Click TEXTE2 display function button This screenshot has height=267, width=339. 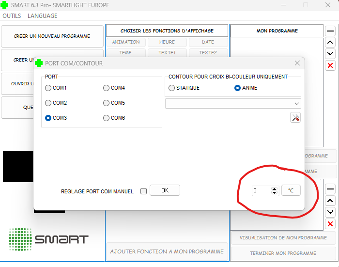(x=208, y=53)
